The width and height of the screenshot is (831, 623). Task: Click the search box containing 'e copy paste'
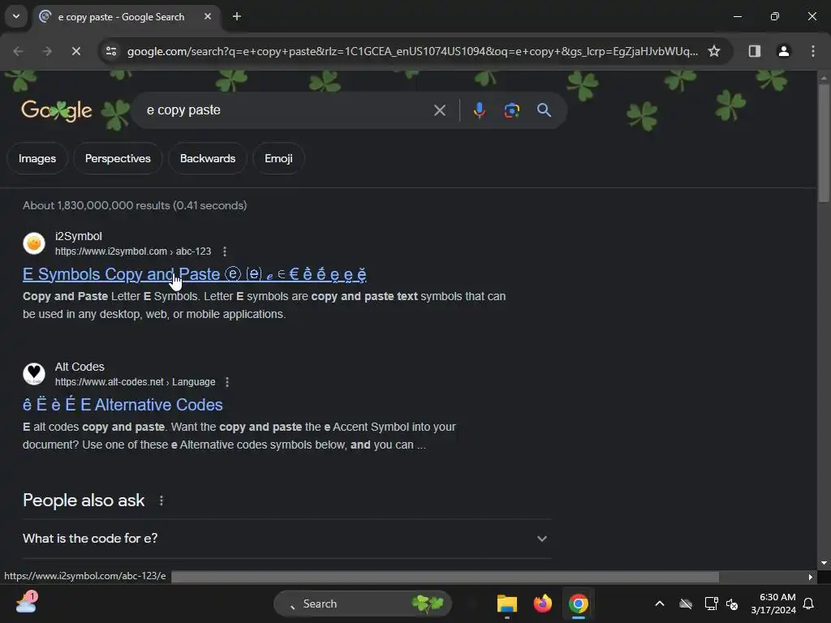pos(286,110)
